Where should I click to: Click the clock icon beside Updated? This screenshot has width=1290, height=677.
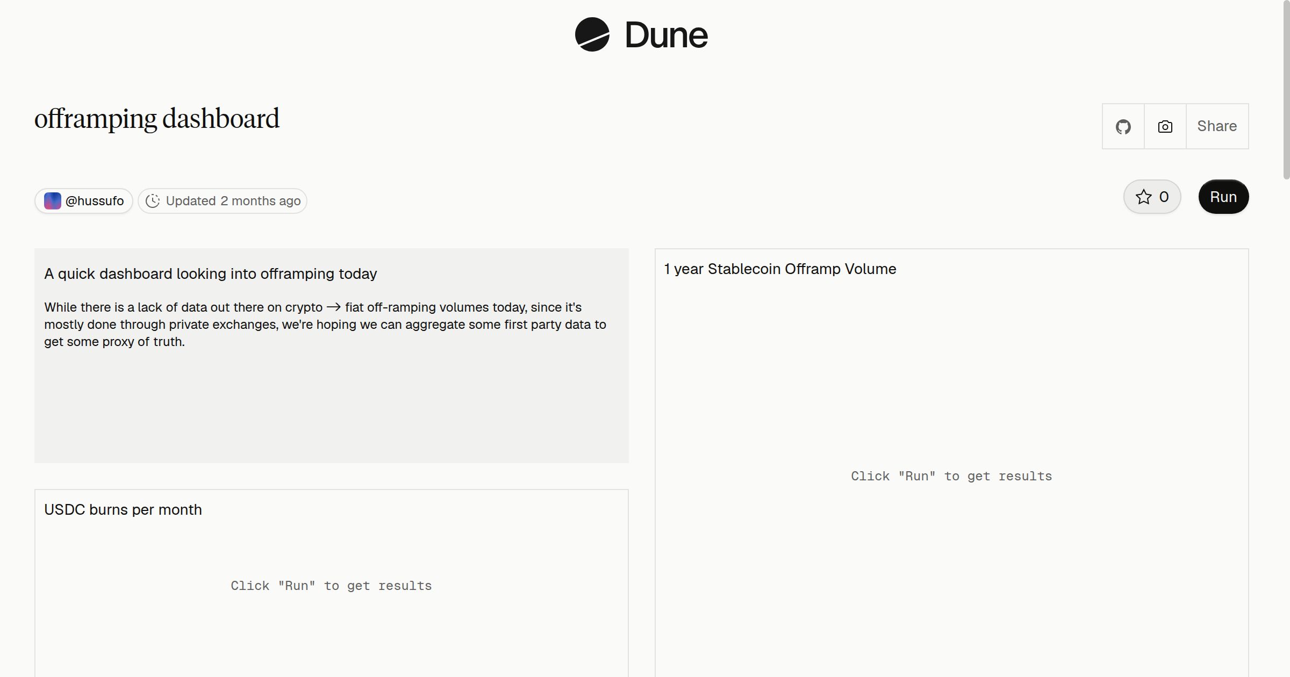point(153,201)
